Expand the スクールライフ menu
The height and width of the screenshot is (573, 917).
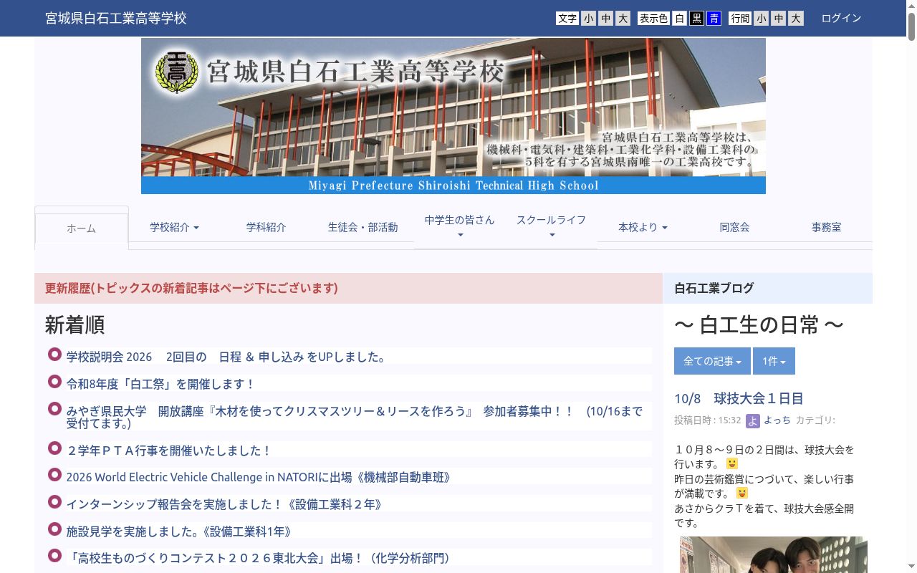[552, 227]
